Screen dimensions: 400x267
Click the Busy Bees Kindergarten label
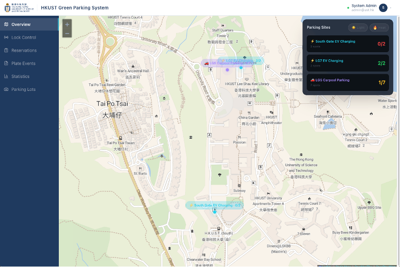click(351, 233)
